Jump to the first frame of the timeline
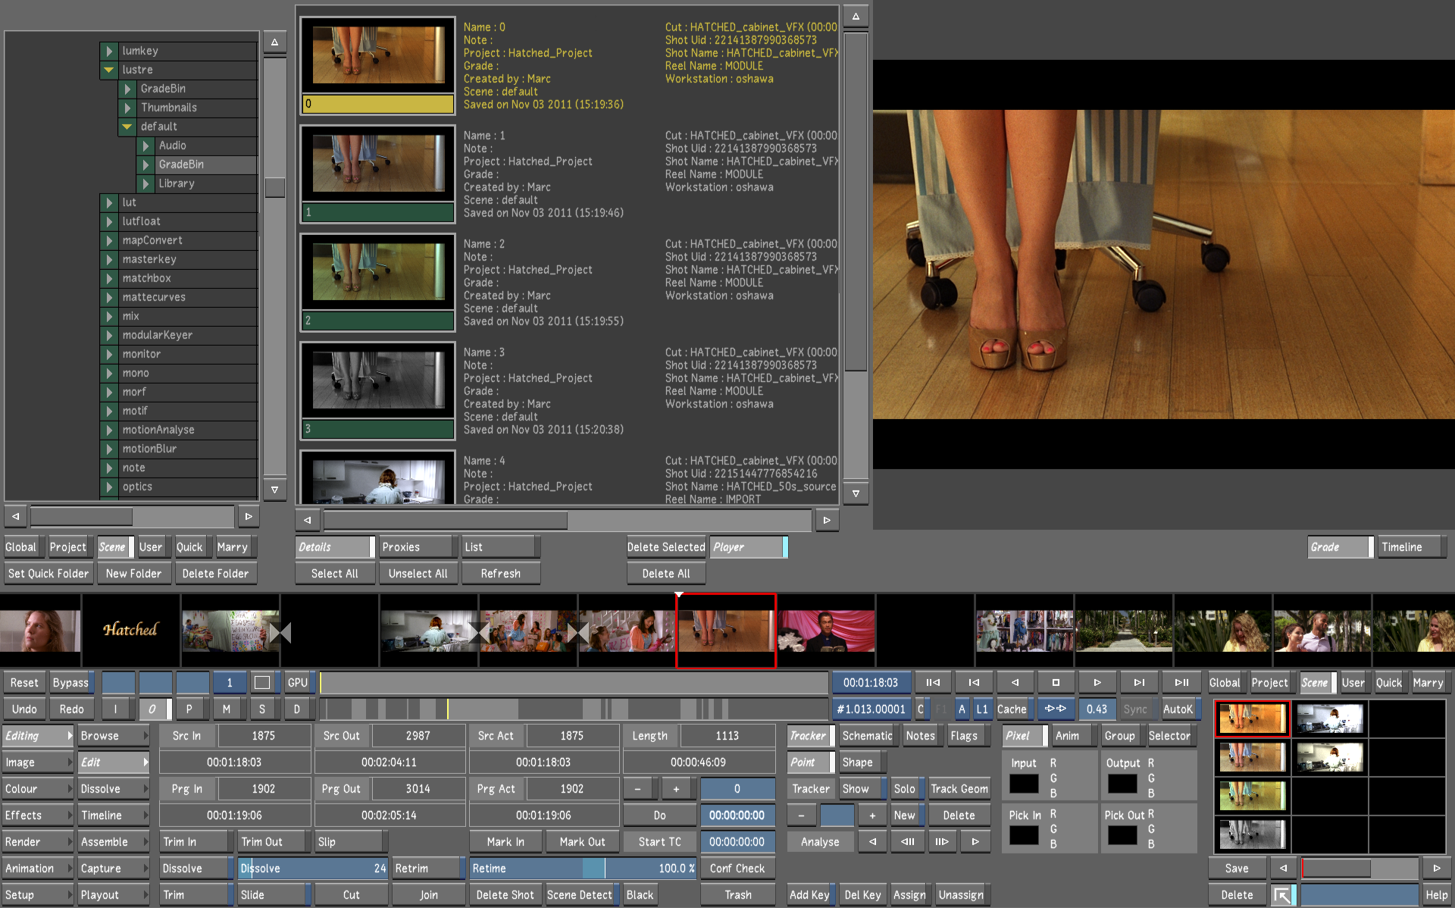Screen dimensions: 1455x908 coord(933,682)
